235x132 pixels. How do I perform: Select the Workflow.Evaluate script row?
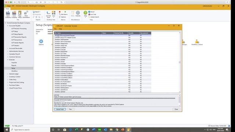(x=103, y=49)
